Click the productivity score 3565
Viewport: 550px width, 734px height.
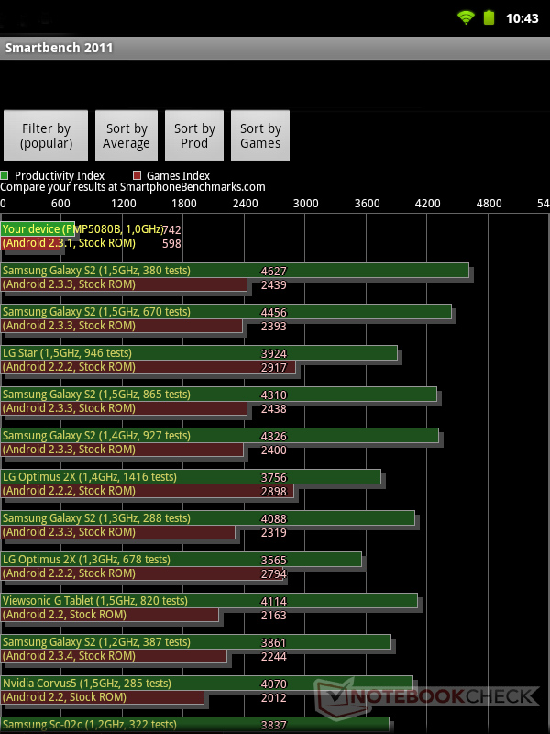pyautogui.click(x=273, y=560)
